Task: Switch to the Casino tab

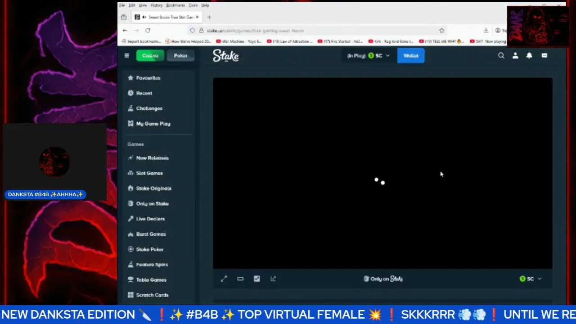Action: pyautogui.click(x=150, y=56)
